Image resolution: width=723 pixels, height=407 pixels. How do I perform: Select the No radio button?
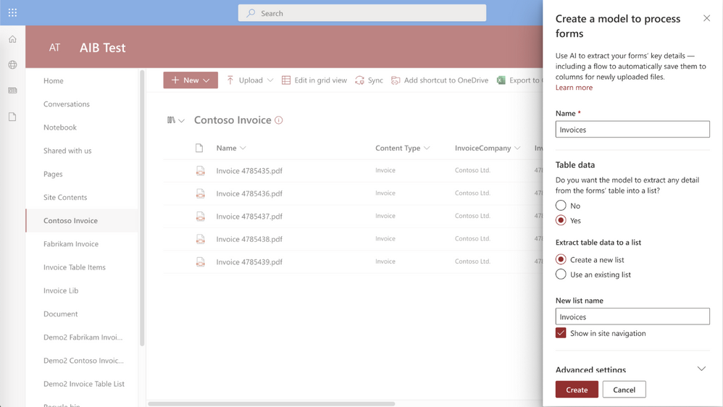[x=561, y=206]
